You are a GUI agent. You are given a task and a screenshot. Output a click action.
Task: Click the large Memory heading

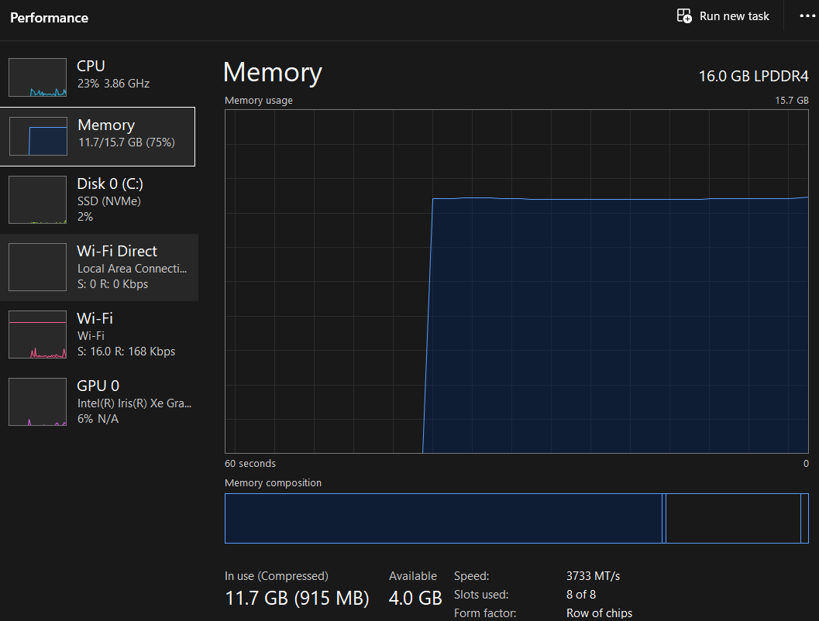pyautogui.click(x=272, y=72)
